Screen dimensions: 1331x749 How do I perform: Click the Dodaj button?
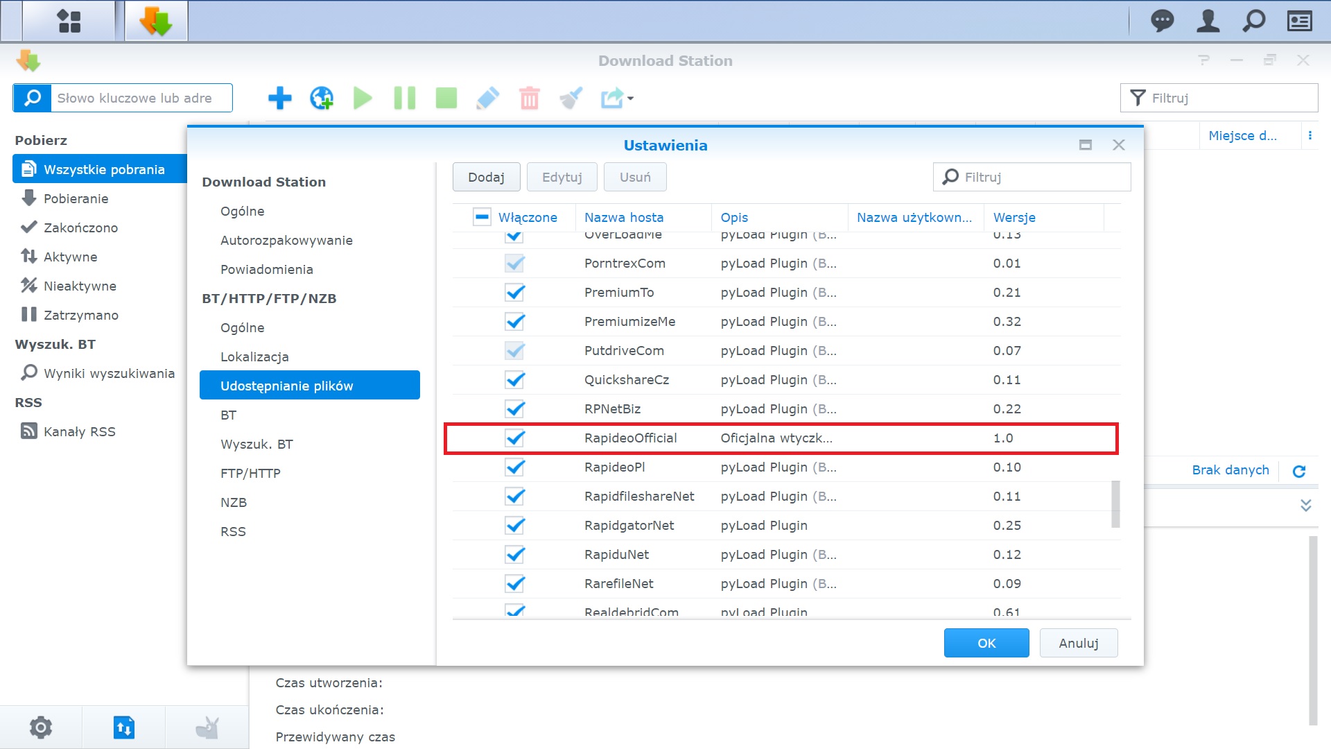(x=486, y=177)
